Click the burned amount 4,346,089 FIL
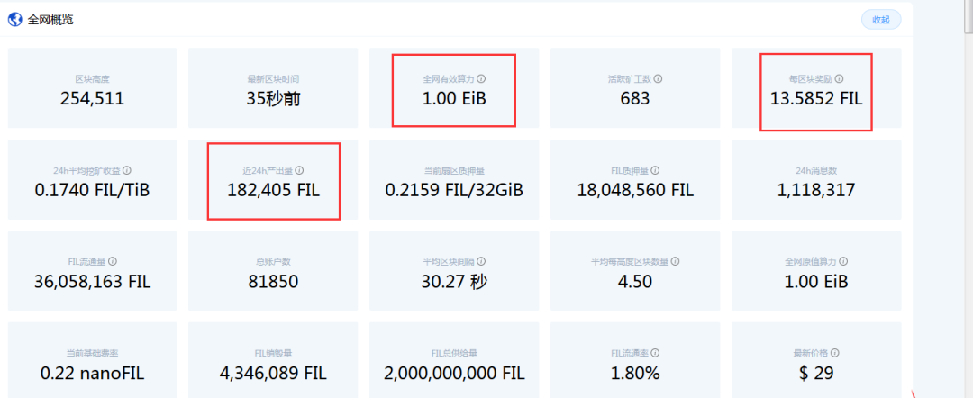The height and width of the screenshot is (398, 973). click(273, 373)
